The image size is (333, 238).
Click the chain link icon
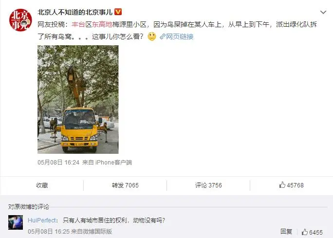coord(163,37)
